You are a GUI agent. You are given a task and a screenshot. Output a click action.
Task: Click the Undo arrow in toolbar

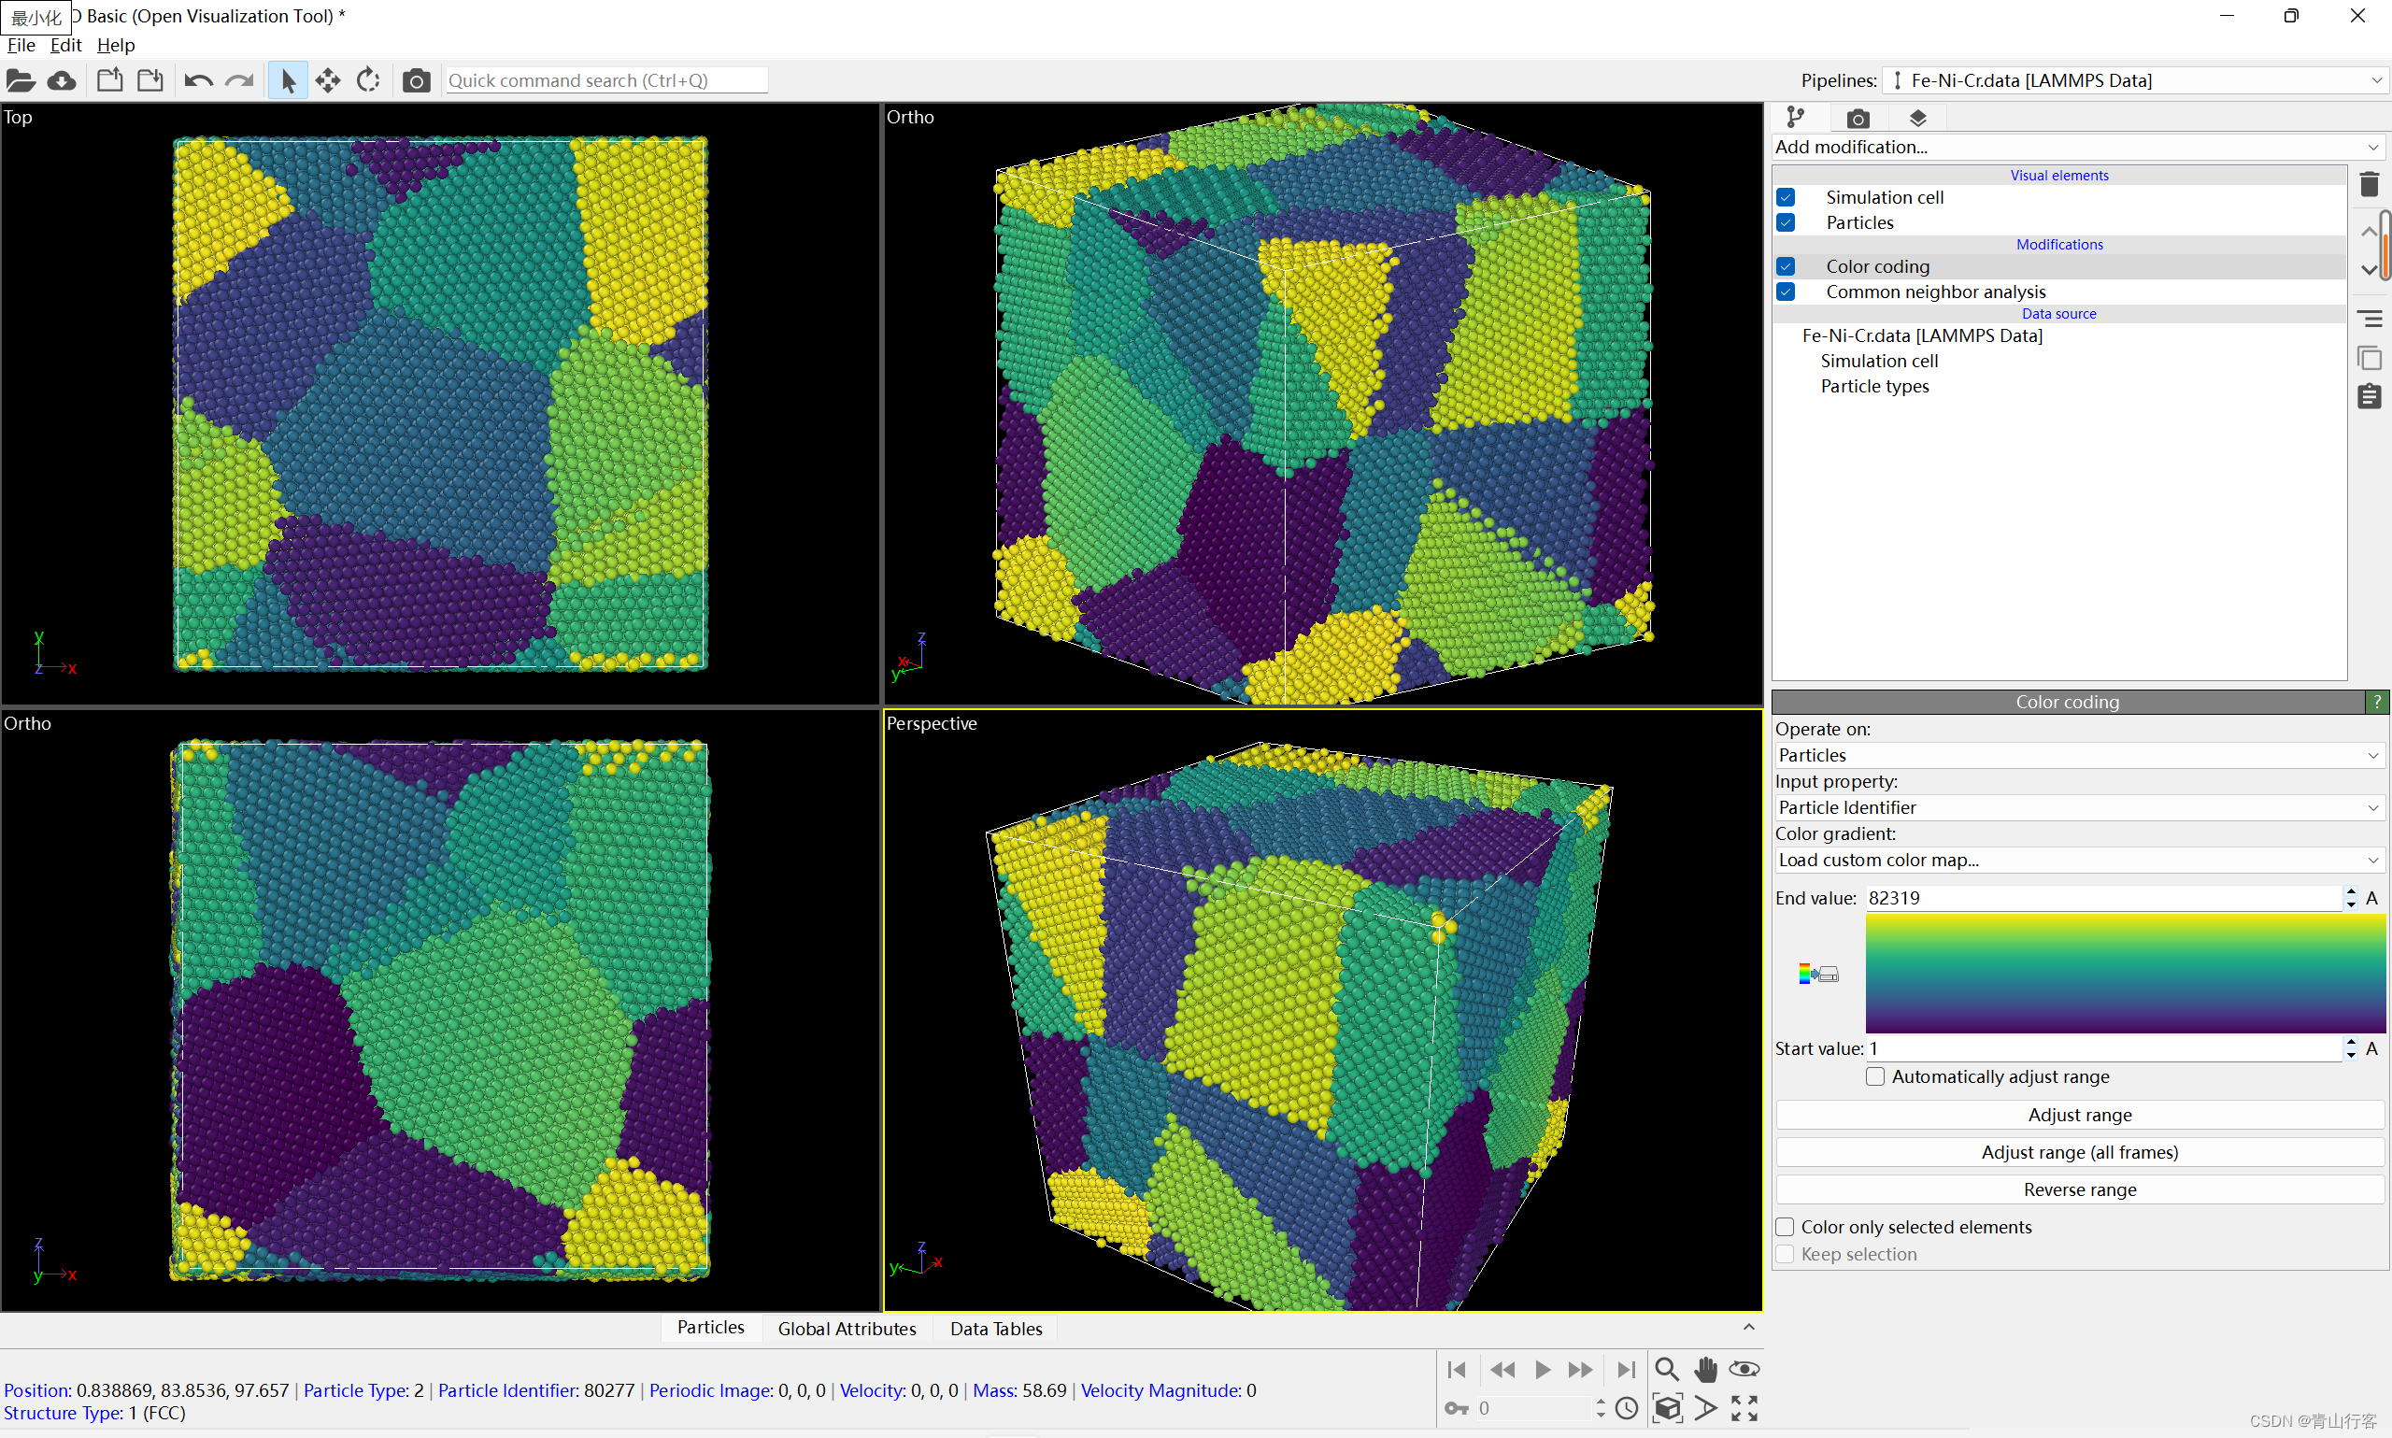point(199,80)
